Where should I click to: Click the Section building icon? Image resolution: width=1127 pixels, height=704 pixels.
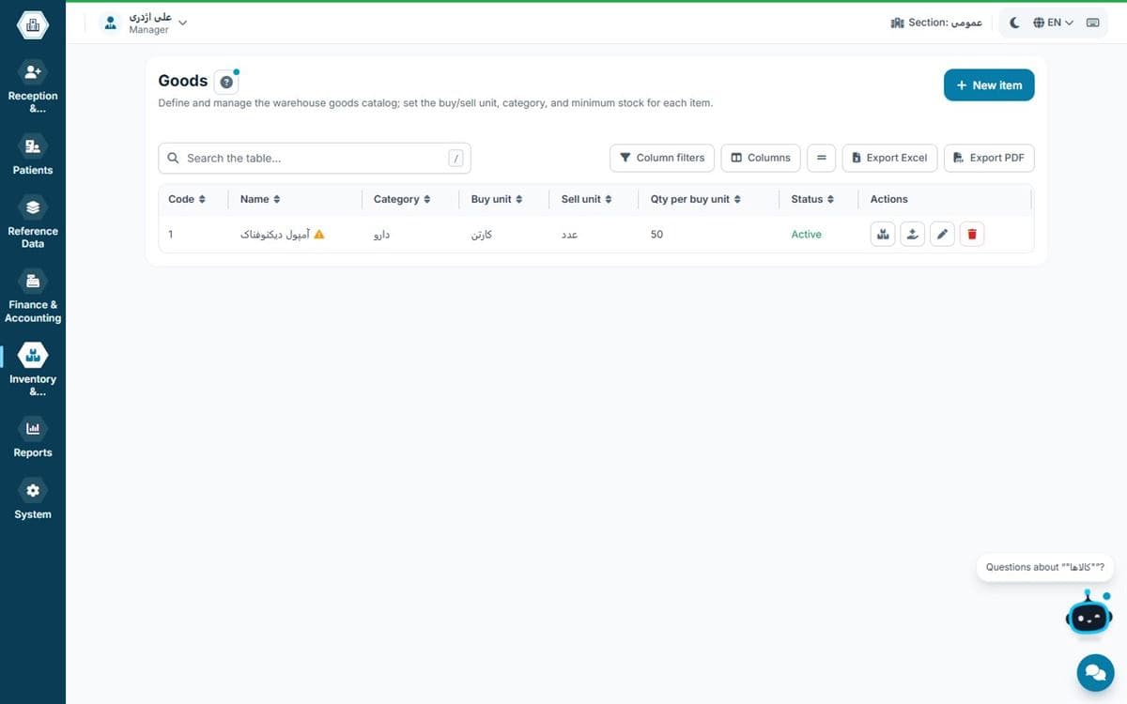(x=897, y=23)
